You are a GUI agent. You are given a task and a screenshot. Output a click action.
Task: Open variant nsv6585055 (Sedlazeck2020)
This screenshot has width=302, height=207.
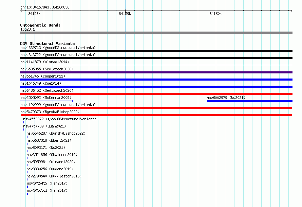pyautogui.click(x=47, y=69)
